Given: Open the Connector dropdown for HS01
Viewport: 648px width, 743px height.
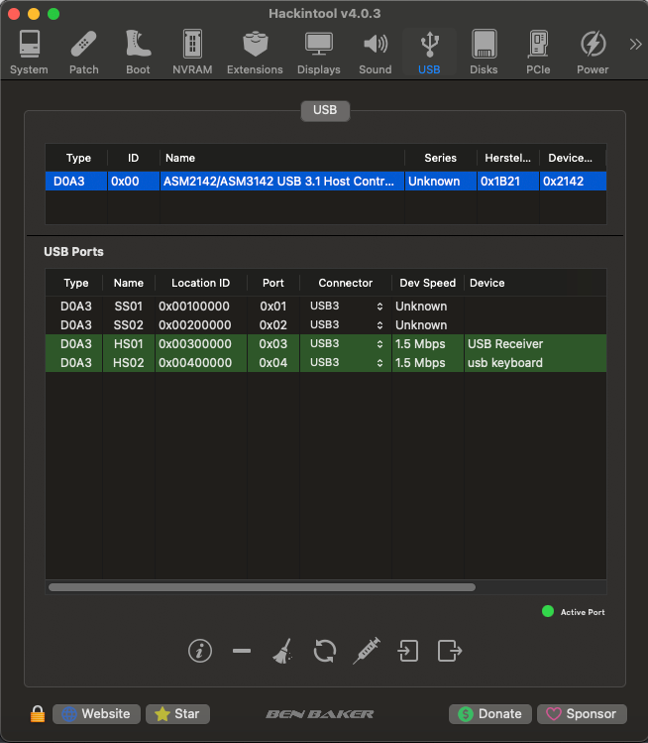Looking at the screenshot, I should tap(346, 344).
